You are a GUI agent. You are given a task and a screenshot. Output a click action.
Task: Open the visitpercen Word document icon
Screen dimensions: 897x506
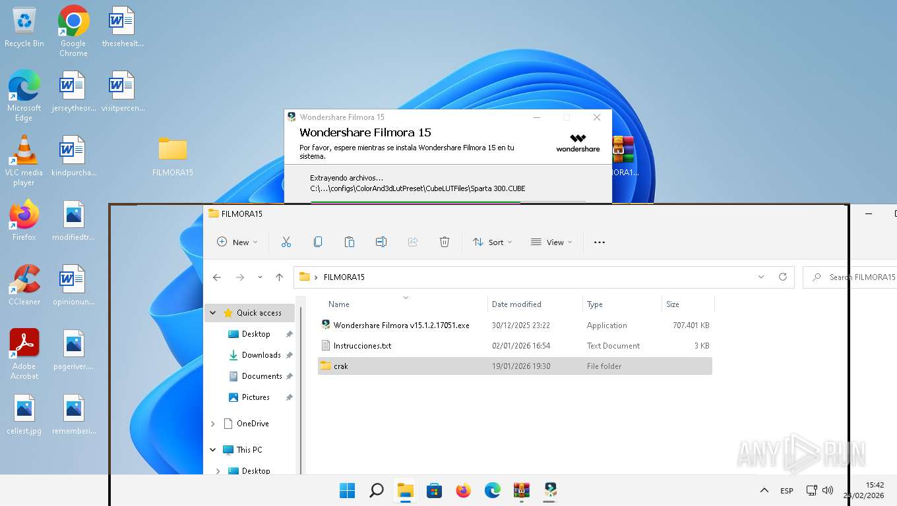pyautogui.click(x=122, y=91)
